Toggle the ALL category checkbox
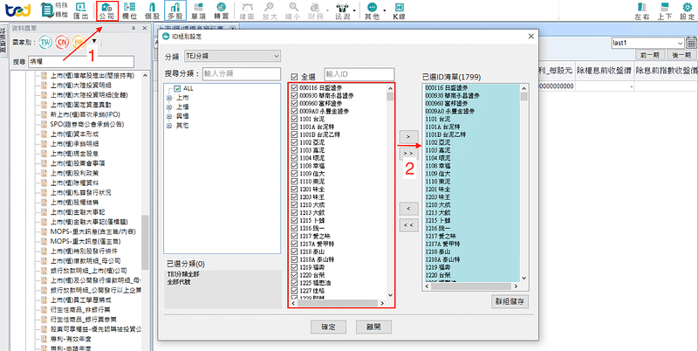The height and width of the screenshot is (351, 698). tap(178, 88)
